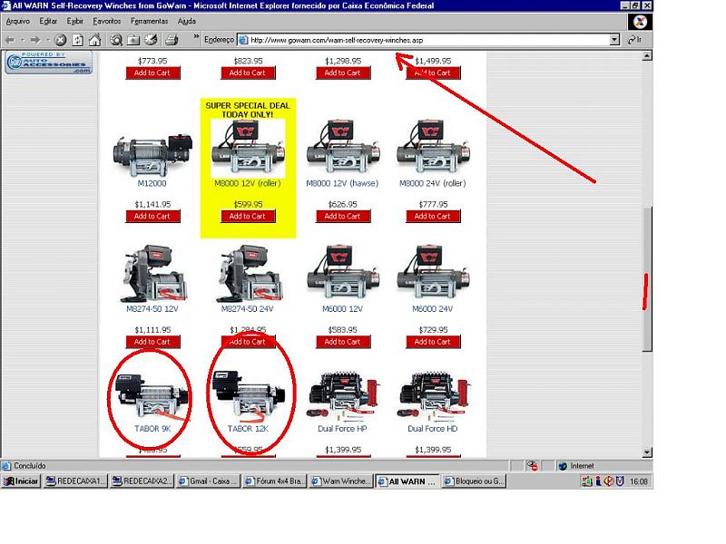Add to Cart below the $599.95 special deal
This screenshot has height=544, width=726.
[x=248, y=217]
